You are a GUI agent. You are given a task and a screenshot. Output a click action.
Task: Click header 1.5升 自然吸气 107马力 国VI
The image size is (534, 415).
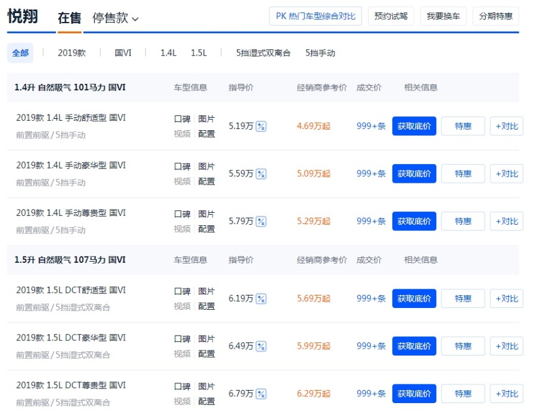click(70, 260)
